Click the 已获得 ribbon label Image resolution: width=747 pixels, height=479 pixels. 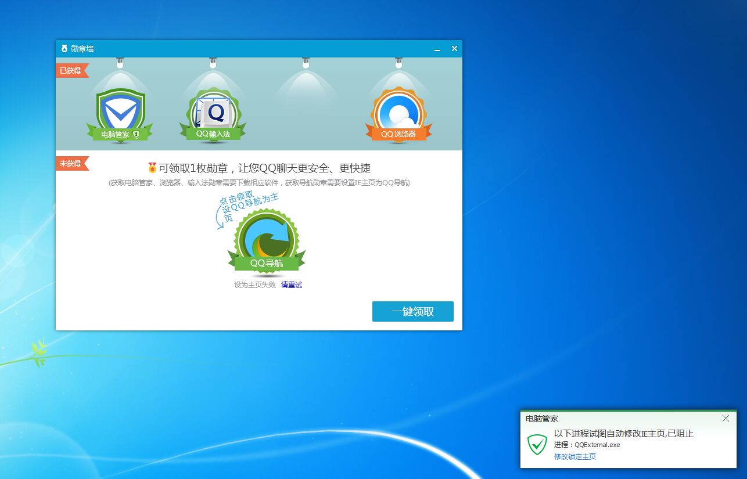[72, 71]
